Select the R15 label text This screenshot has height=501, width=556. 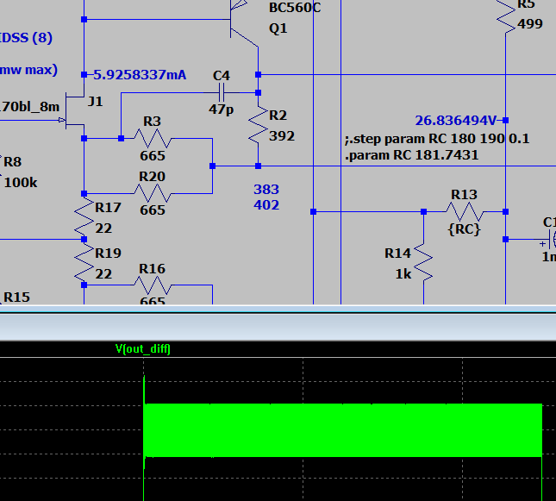[17, 297]
